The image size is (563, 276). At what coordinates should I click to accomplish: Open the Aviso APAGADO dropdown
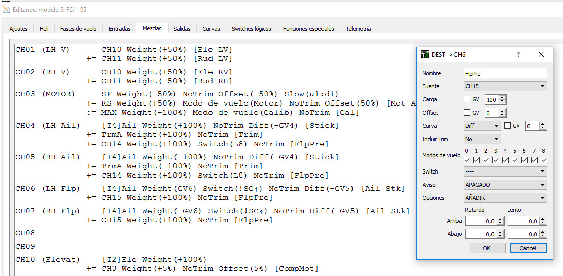coord(505,185)
